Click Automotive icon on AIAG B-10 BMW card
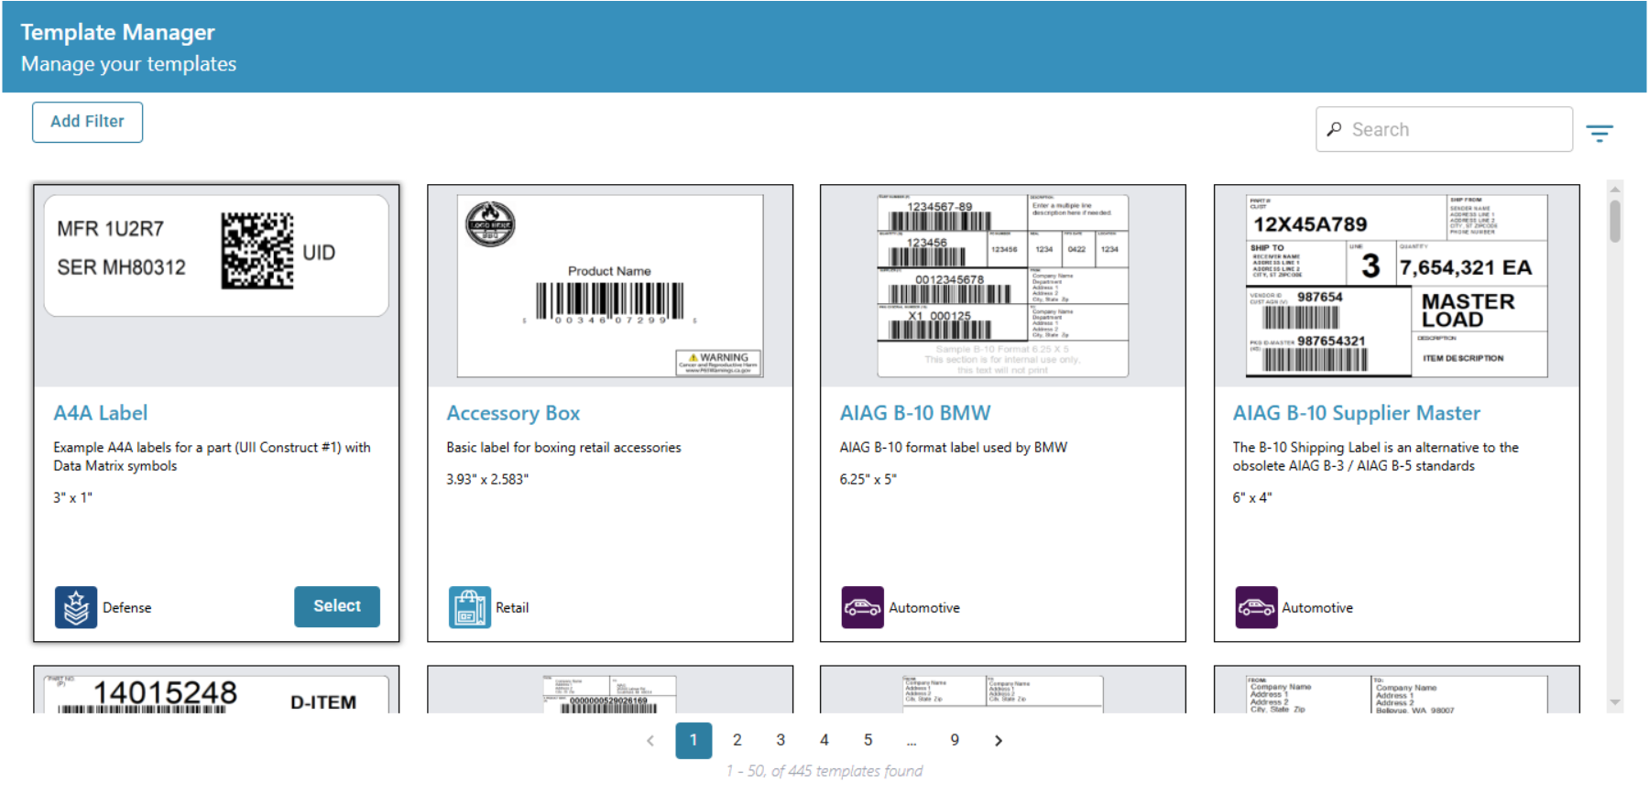Screen dimensions: 1649x804 863,607
